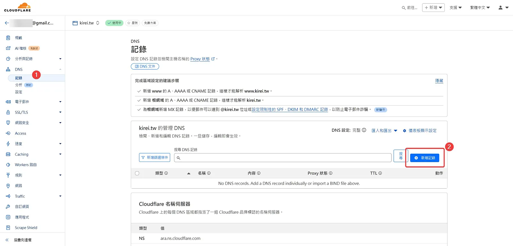Click the Cloudflare logo
The width and height of the screenshot is (513, 246).
click(x=18, y=7)
